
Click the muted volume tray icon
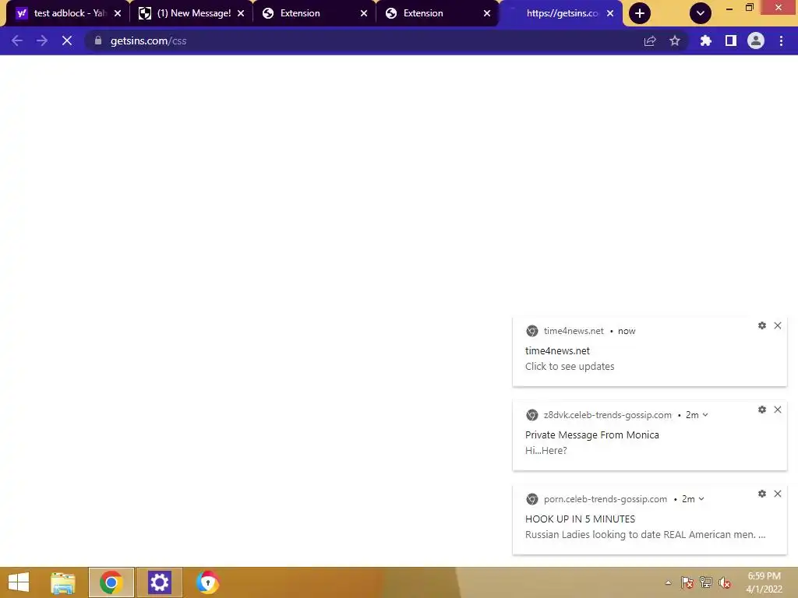[x=725, y=582]
